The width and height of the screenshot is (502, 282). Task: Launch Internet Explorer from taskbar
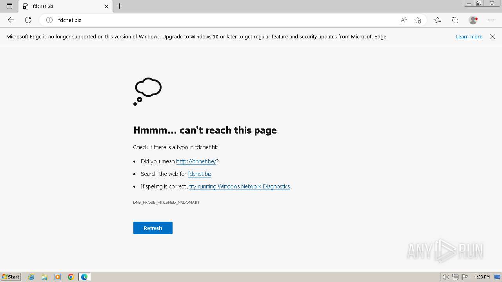tap(31, 277)
